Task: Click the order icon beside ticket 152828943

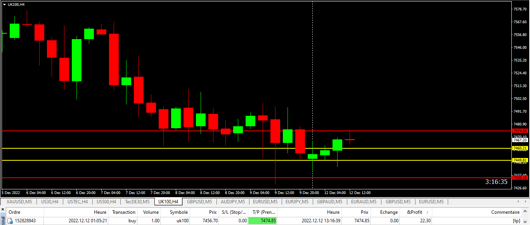Action: [10, 221]
